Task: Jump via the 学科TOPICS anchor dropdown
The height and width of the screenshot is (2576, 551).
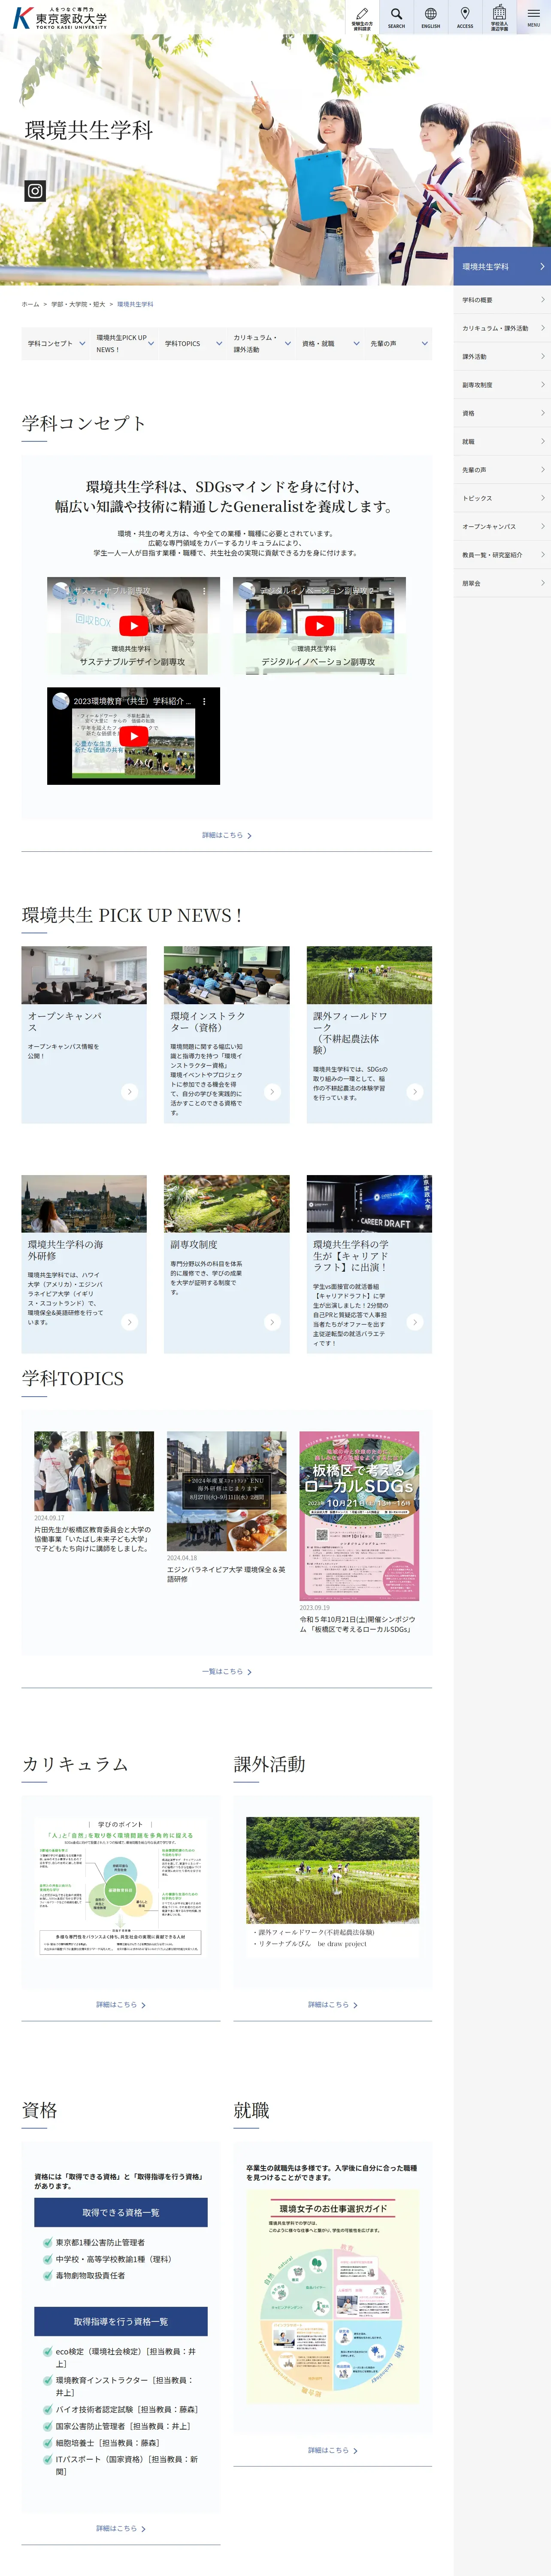Action: coord(193,343)
